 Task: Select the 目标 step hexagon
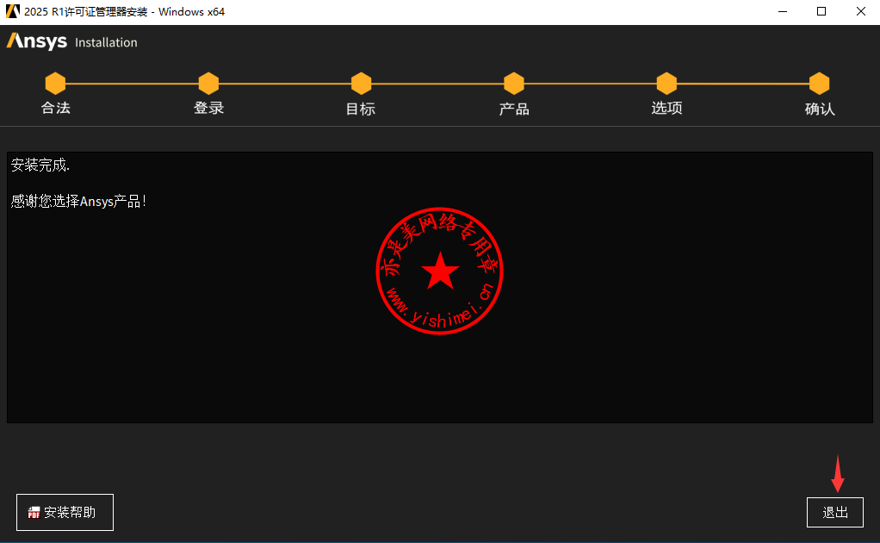(x=362, y=84)
